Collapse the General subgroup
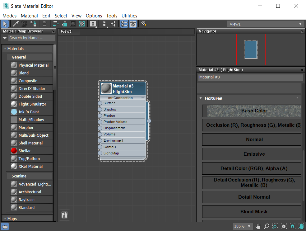This screenshot has height=231, width=306. pyautogui.click(x=9, y=57)
